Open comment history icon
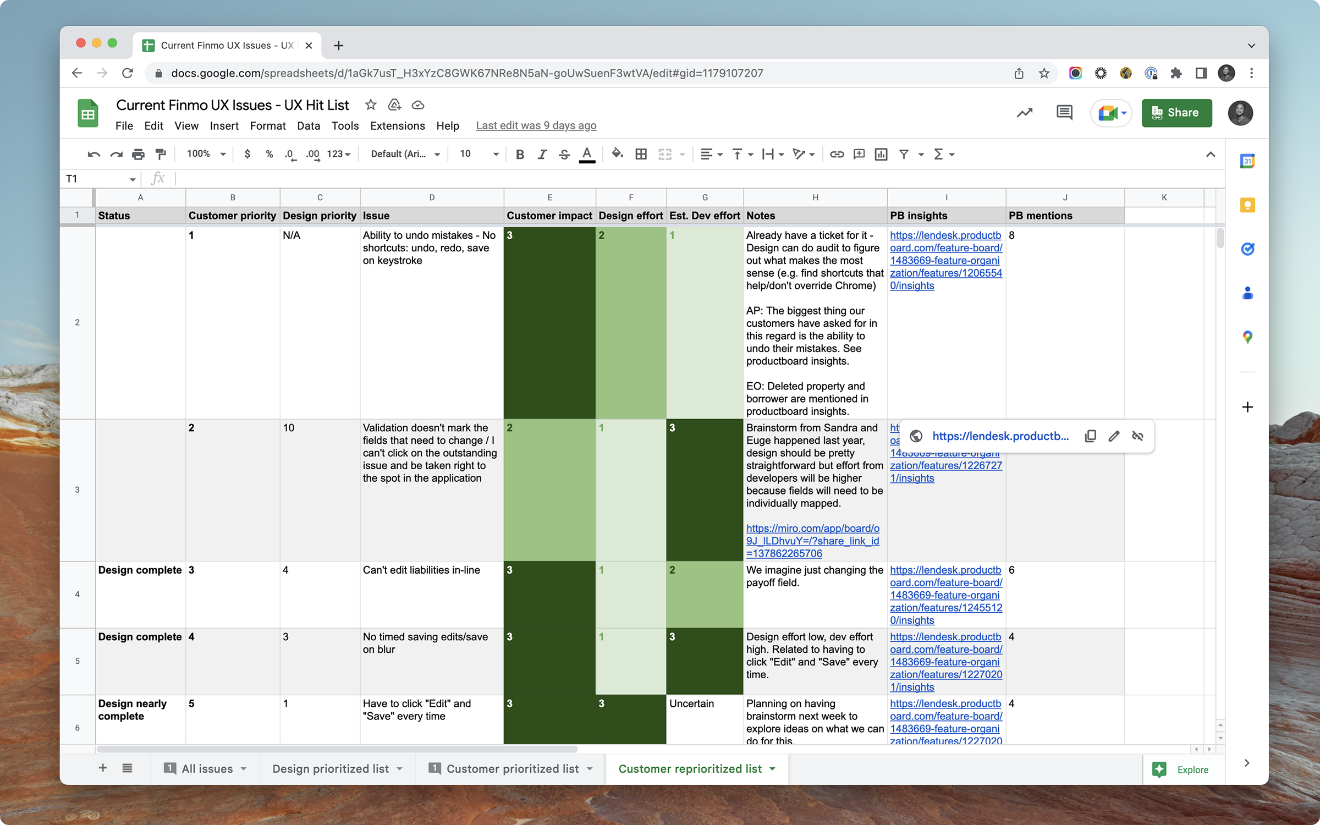This screenshot has height=825, width=1320. 1064,113
